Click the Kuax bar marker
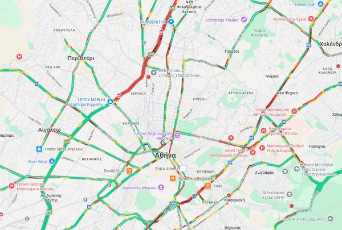The width and height of the screenshot is (342, 230). 208,186
